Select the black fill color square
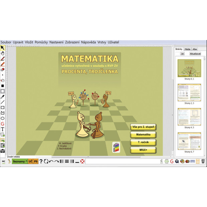 [x=3, y=85]
